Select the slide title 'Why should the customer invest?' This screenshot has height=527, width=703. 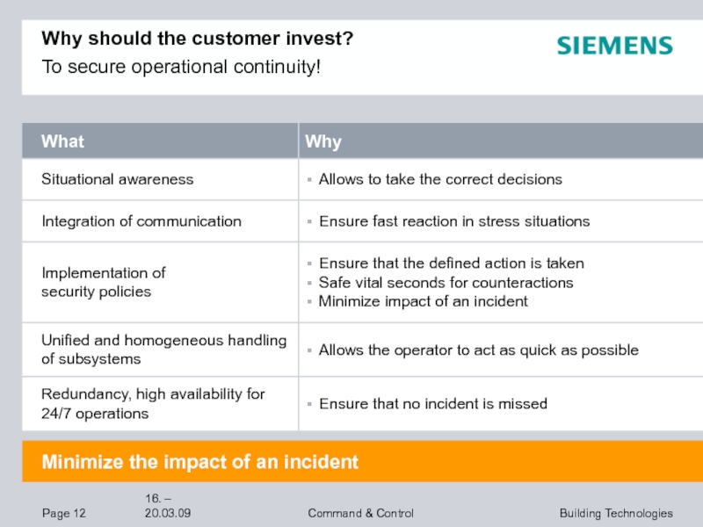197,39
